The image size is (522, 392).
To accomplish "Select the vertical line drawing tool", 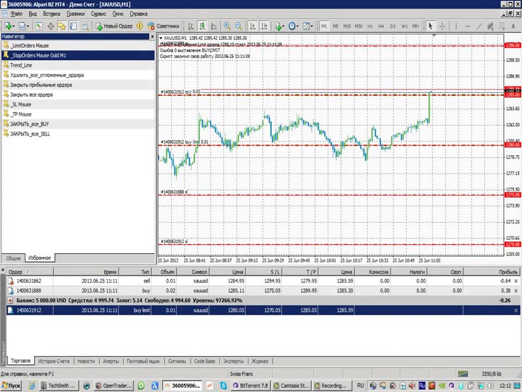I will [x=456, y=26].
